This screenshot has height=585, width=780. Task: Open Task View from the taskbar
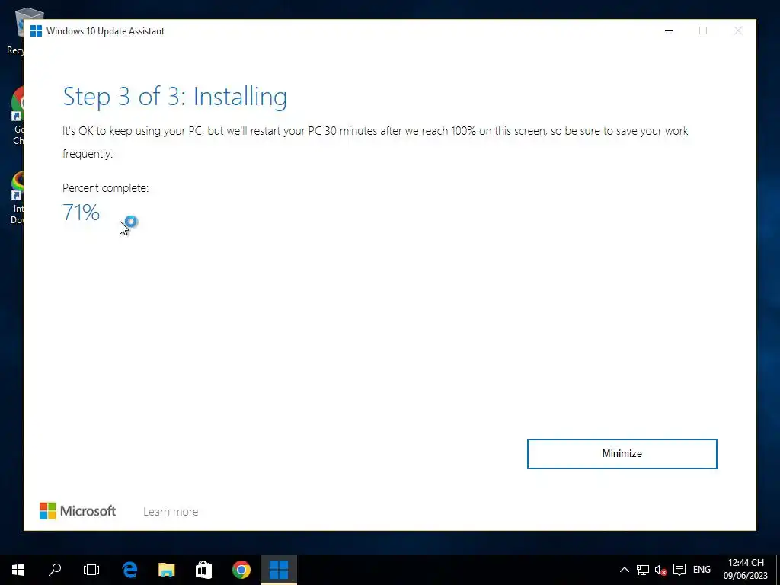(x=91, y=570)
